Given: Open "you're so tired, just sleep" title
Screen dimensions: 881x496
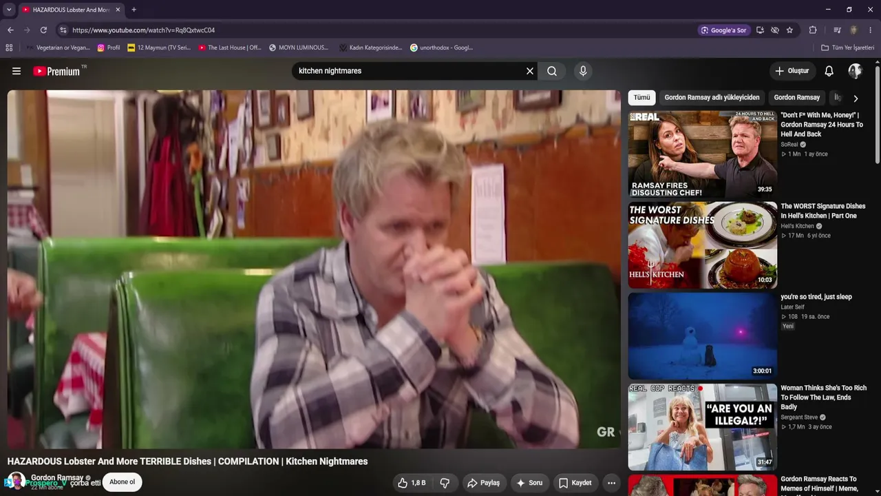Looking at the screenshot, I should coord(816,297).
